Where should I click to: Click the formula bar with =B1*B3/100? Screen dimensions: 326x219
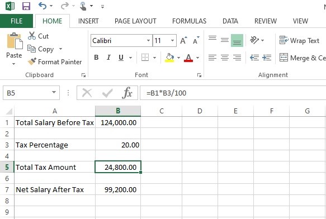click(x=233, y=93)
